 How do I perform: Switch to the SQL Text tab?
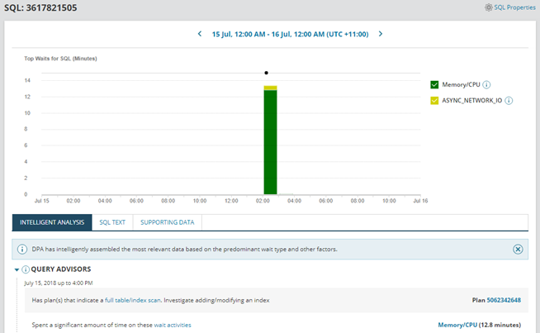coord(112,222)
